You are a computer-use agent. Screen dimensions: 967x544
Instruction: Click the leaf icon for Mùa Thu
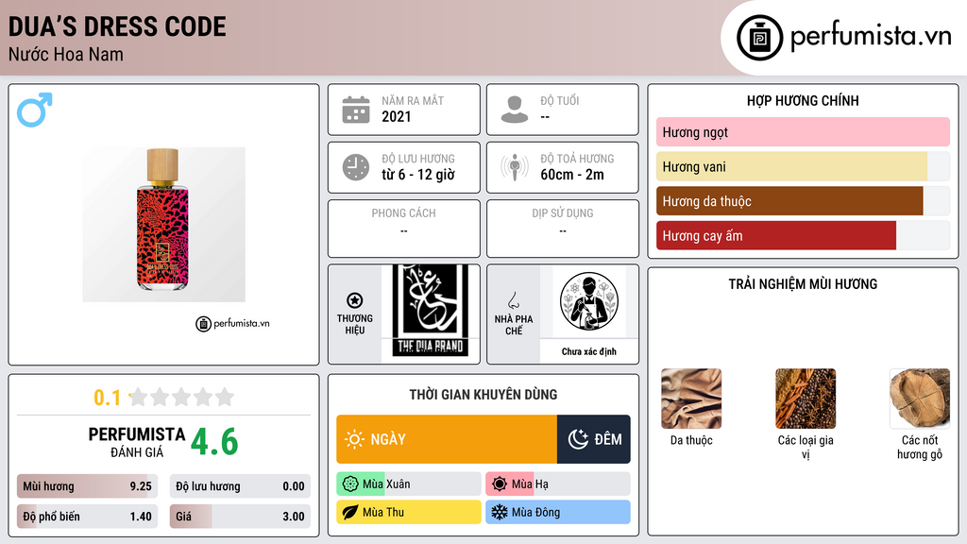[x=350, y=512]
